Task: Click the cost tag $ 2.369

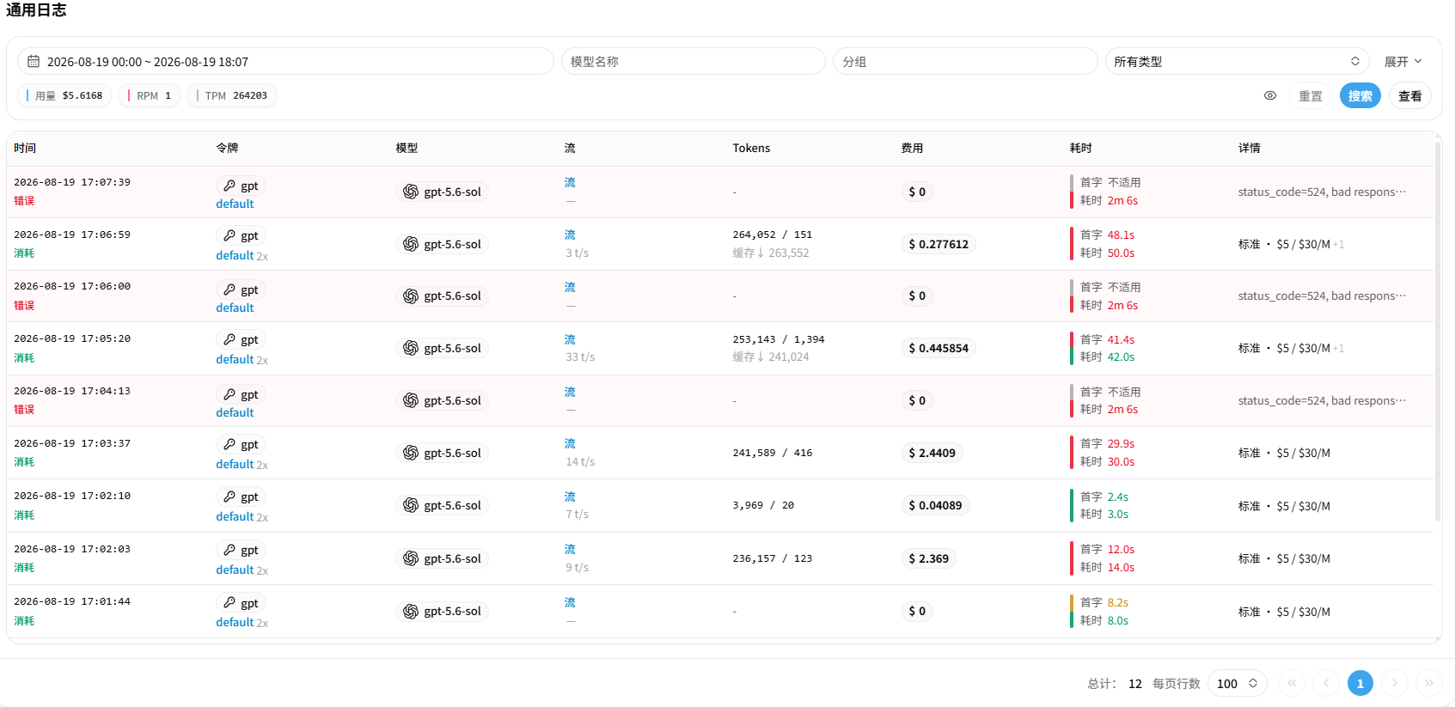Action: coord(928,558)
